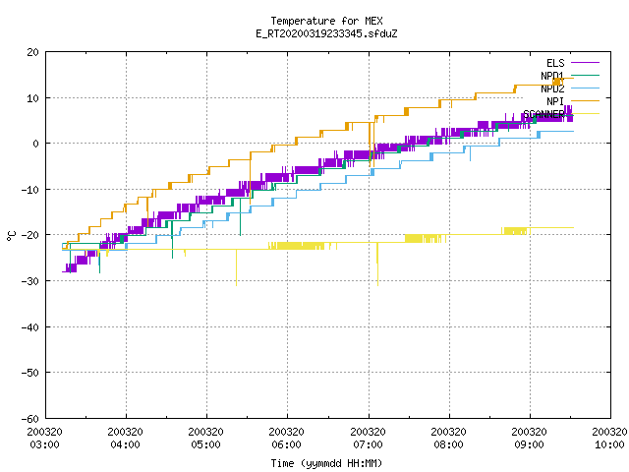
Task: Click the NPI legend label
Action: coord(555,101)
